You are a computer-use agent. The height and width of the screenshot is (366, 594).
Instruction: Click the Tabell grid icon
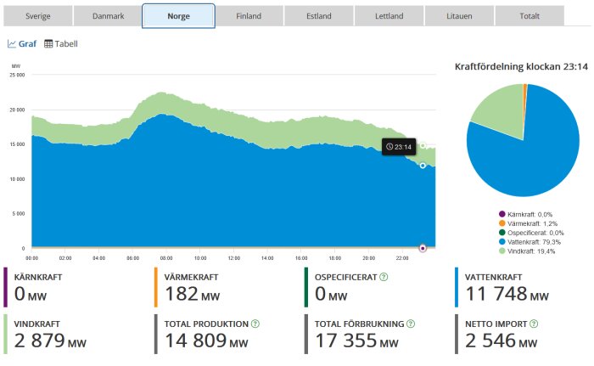(48, 44)
